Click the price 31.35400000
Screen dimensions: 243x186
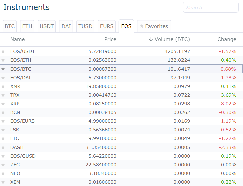(101, 147)
